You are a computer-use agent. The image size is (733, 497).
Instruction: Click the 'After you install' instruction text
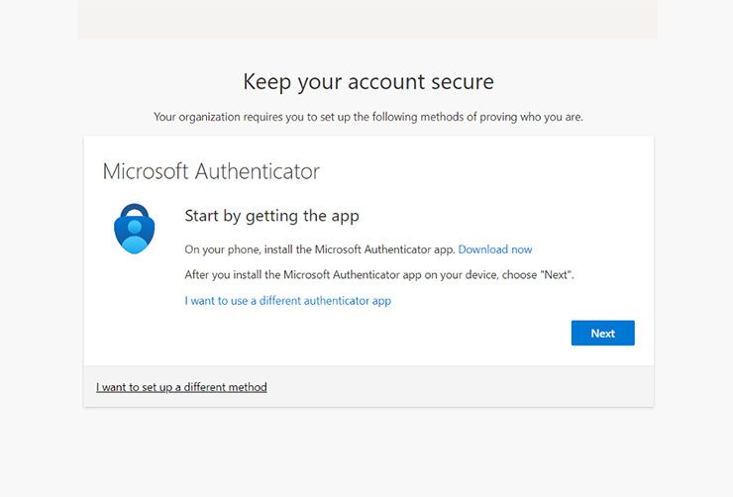379,274
